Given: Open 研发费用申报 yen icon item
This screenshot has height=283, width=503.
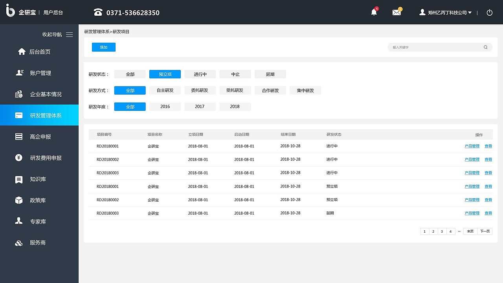Looking at the screenshot, I should coord(19,158).
